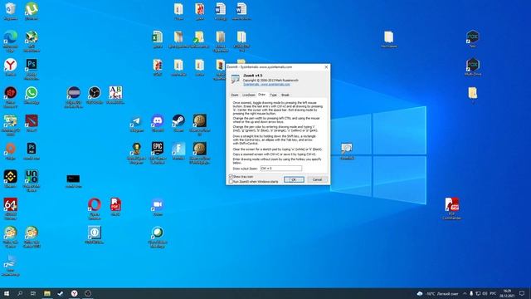Image resolution: width=531 pixels, height=299 pixels.
Task: Switch to OBS Studio on the taskbar
Action: (x=88, y=293)
